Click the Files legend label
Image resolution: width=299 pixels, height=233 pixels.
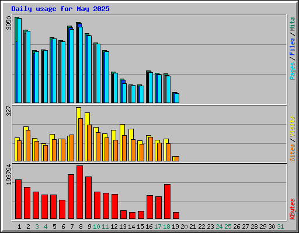tap(293, 46)
